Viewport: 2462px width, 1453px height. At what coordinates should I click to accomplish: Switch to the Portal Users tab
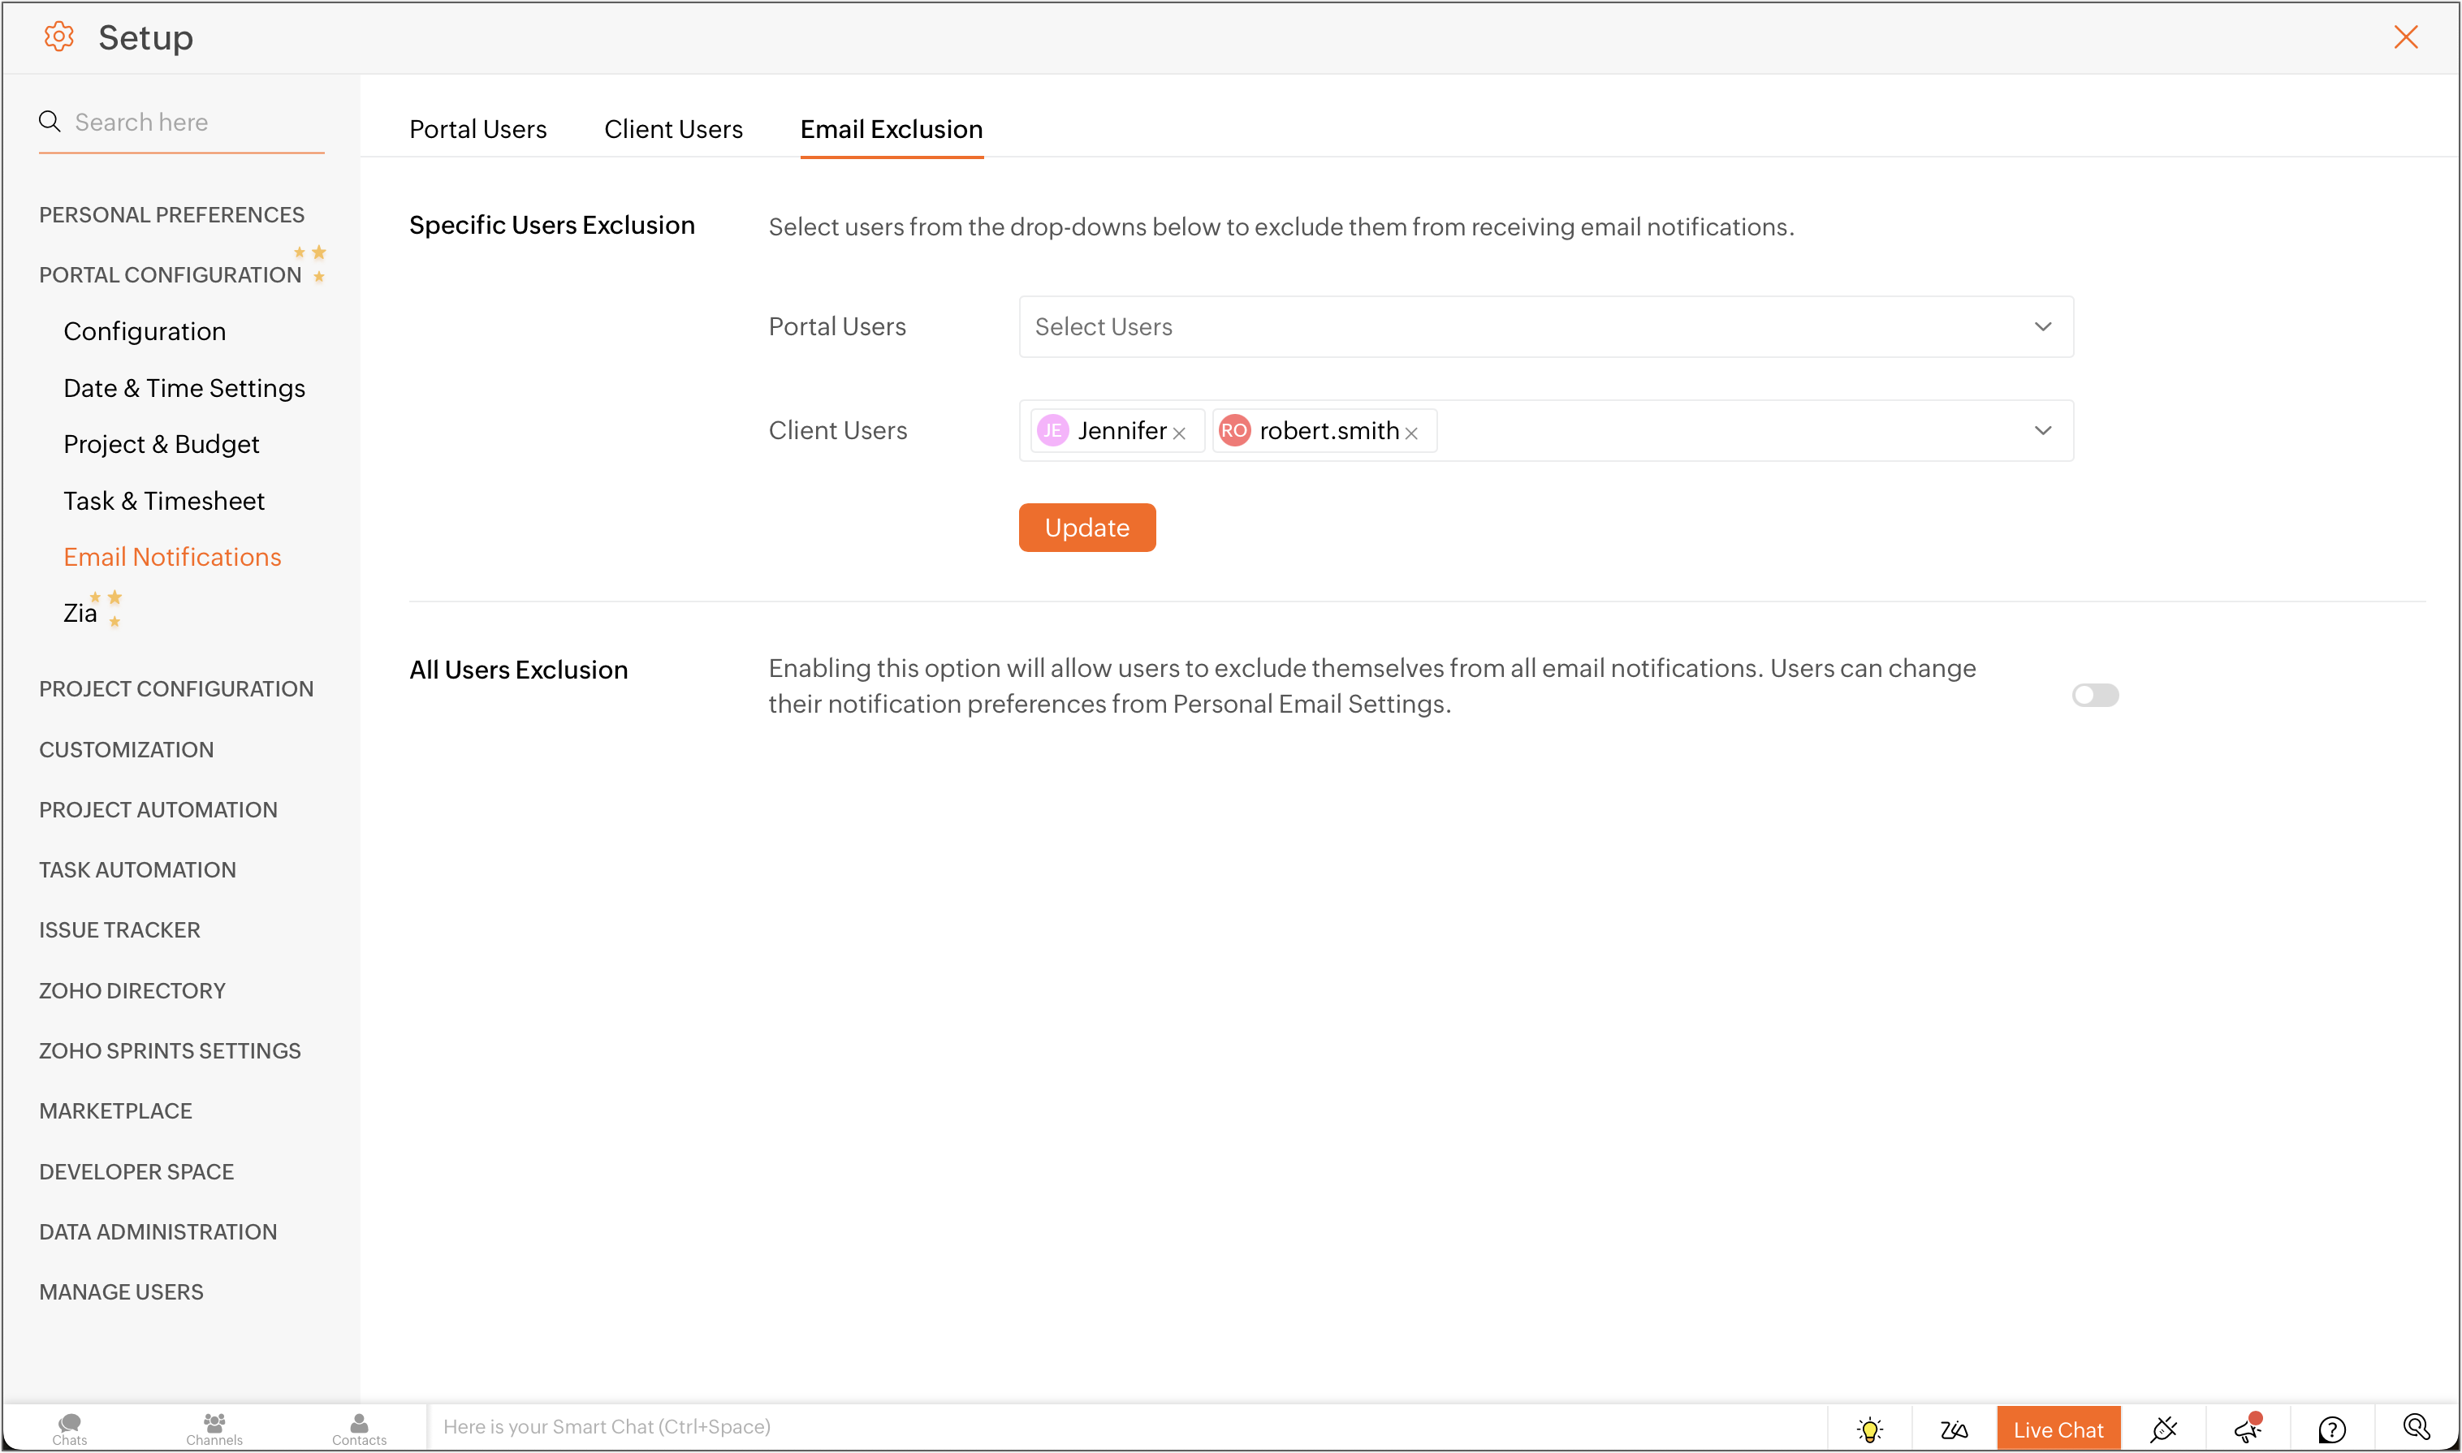click(478, 129)
